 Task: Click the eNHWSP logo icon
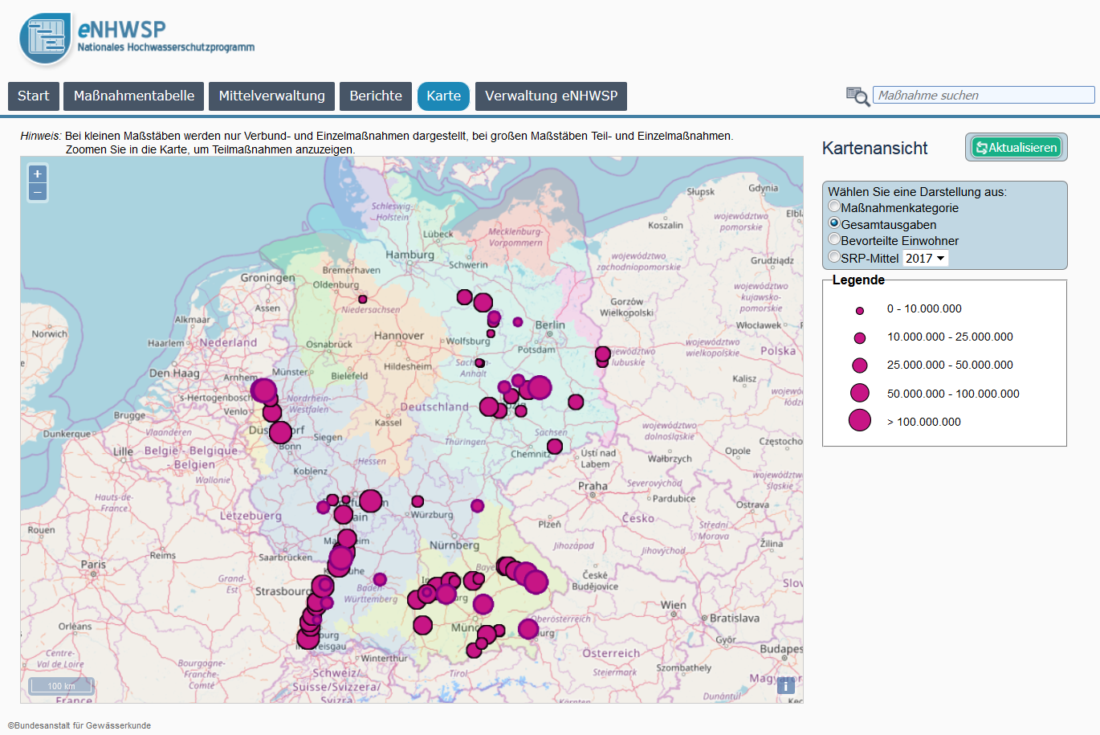45,39
